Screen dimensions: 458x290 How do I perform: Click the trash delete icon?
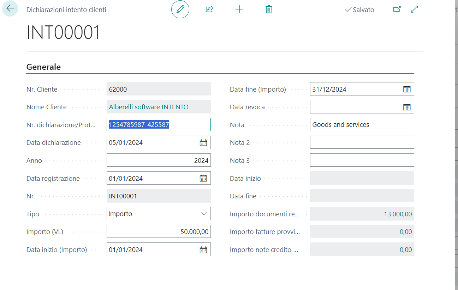click(x=269, y=10)
